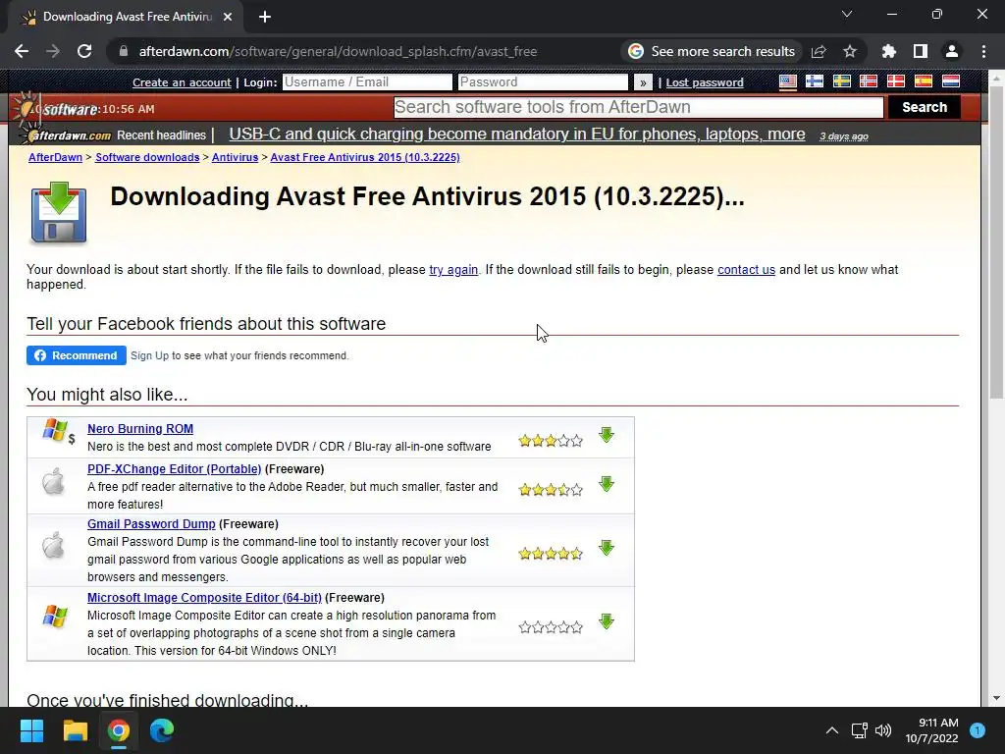Reload the current page
The width and height of the screenshot is (1005, 754).
click(84, 51)
